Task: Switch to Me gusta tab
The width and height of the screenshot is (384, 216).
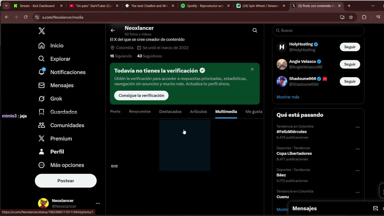Action: (x=254, y=112)
